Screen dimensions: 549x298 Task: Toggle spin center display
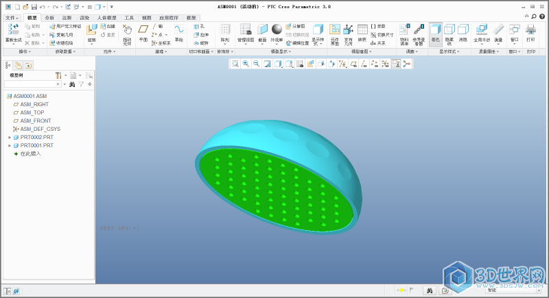406,64
